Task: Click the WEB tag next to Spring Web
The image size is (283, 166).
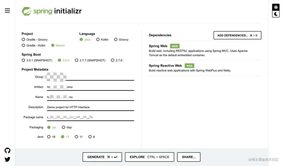Action: coord(175,46)
